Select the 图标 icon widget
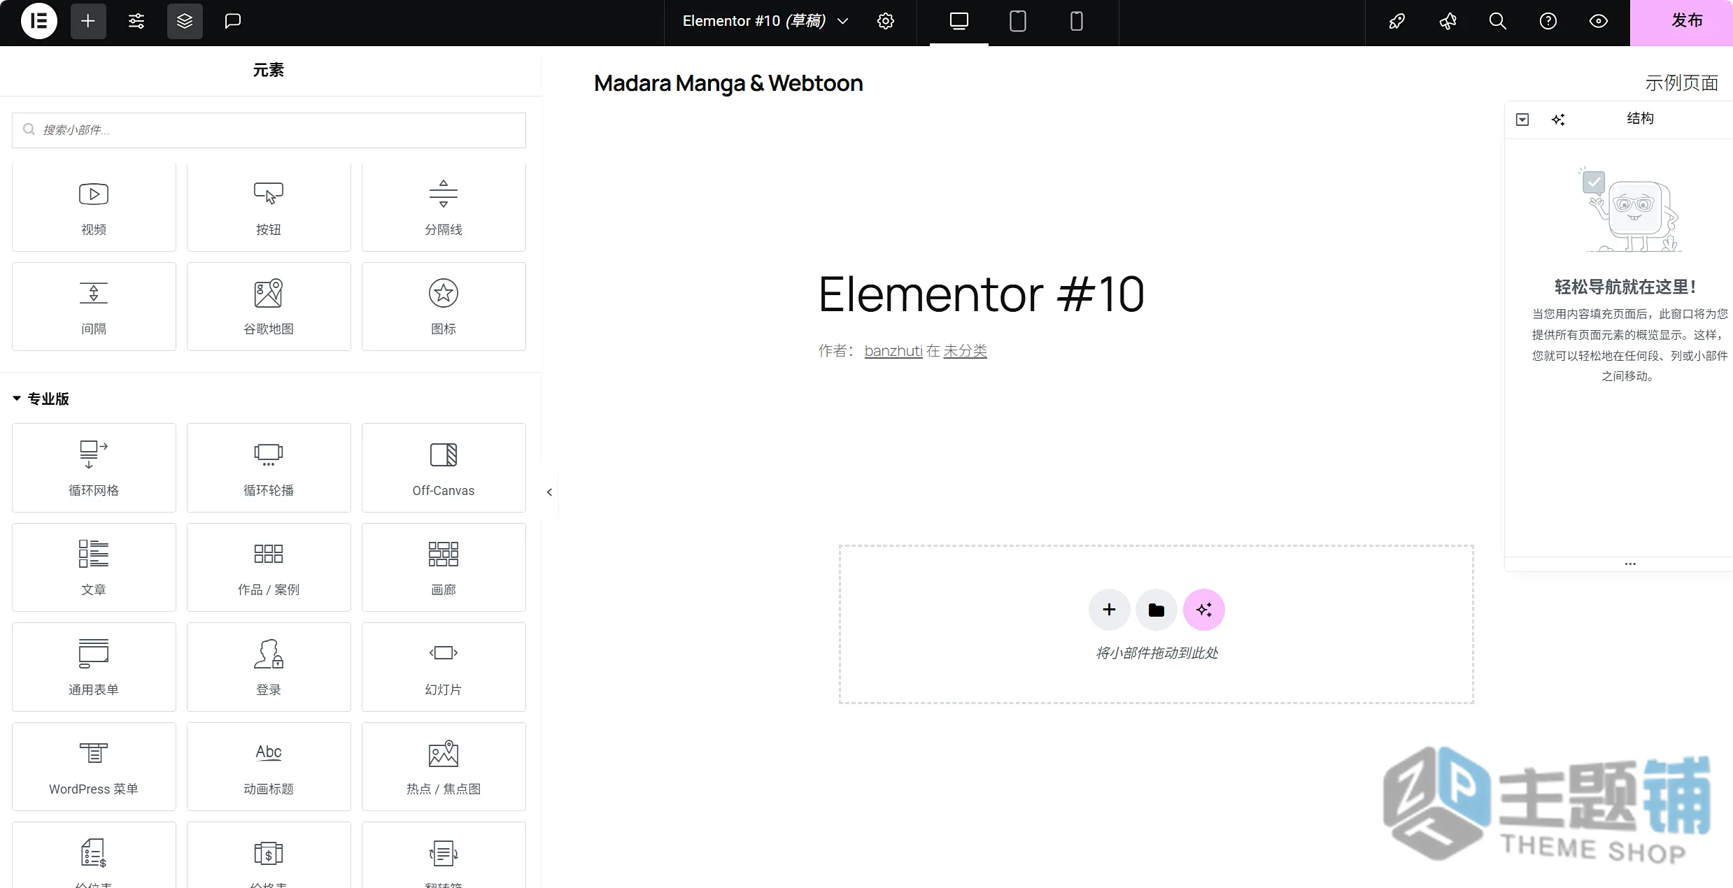Image resolution: width=1733 pixels, height=888 pixels. point(444,306)
